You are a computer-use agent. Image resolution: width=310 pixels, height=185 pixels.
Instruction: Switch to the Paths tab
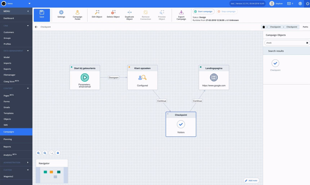305,27
